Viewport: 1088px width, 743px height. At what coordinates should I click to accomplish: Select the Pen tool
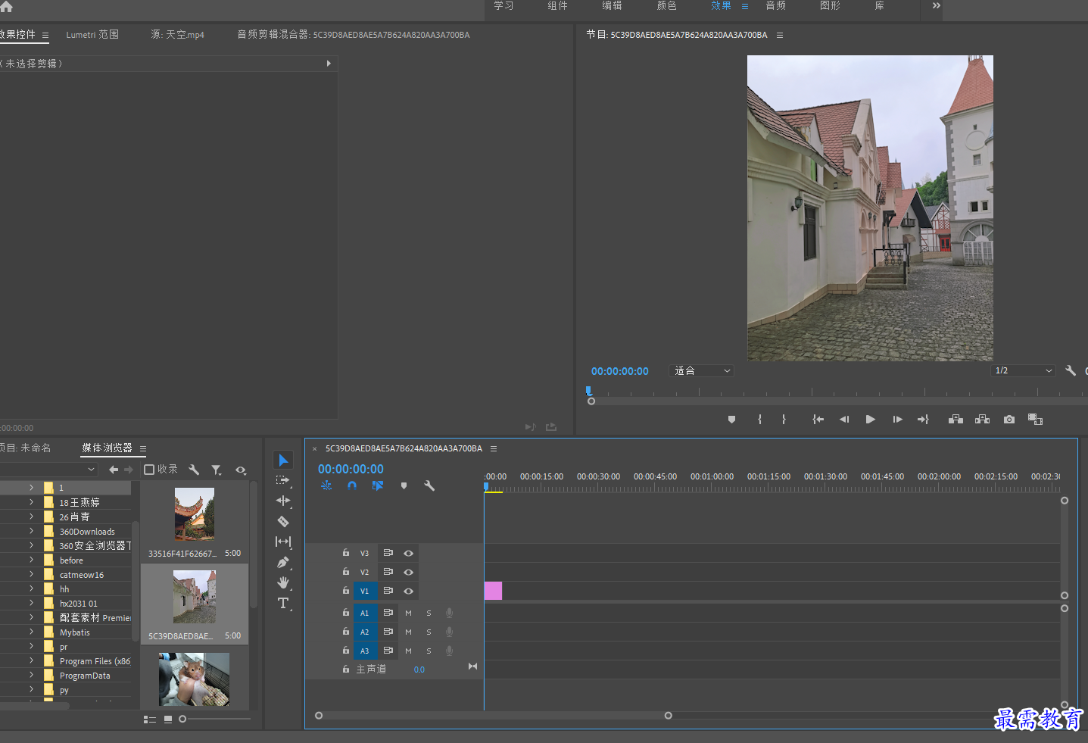point(283,562)
